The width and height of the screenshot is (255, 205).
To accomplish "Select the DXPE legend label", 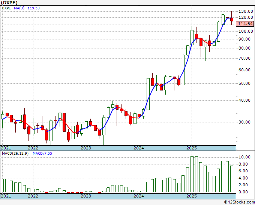I will click(6, 8).
